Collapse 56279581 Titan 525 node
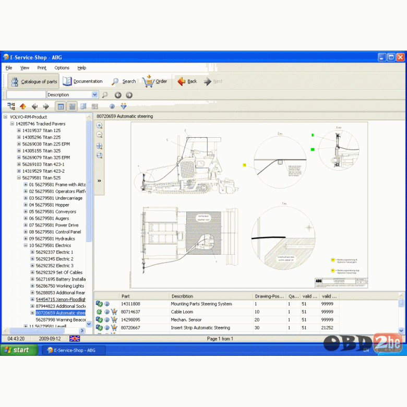Image resolution: width=407 pixels, height=407 pixels. tap(19, 177)
